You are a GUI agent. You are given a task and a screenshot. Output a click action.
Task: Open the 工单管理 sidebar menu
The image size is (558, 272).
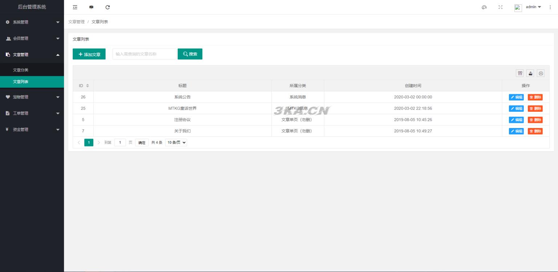32,113
